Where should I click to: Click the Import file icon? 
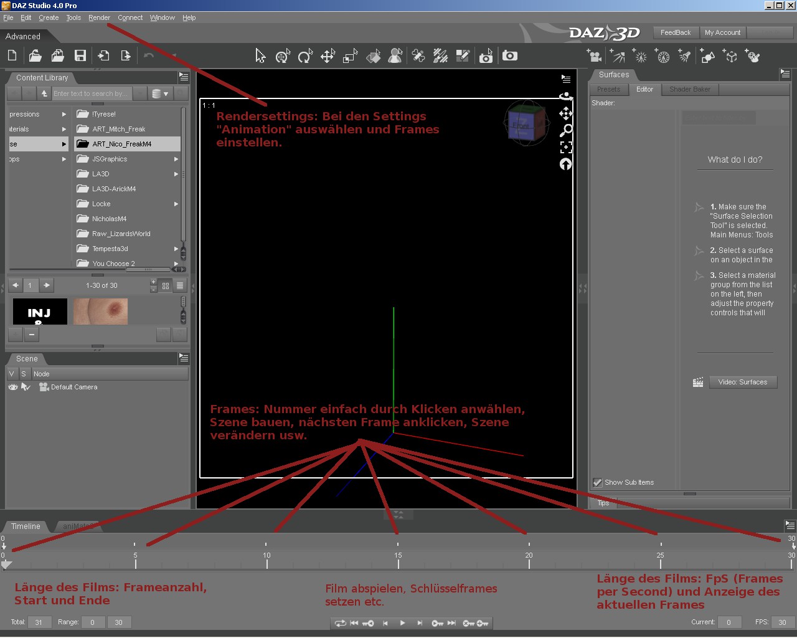point(103,56)
